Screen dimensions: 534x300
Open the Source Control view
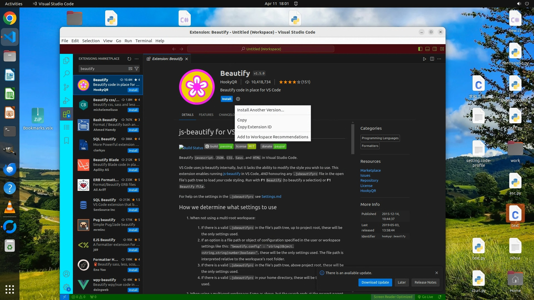pos(66,87)
